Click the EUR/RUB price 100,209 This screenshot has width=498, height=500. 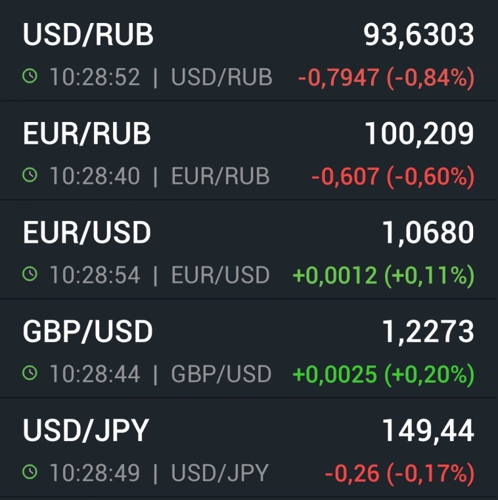(x=419, y=134)
